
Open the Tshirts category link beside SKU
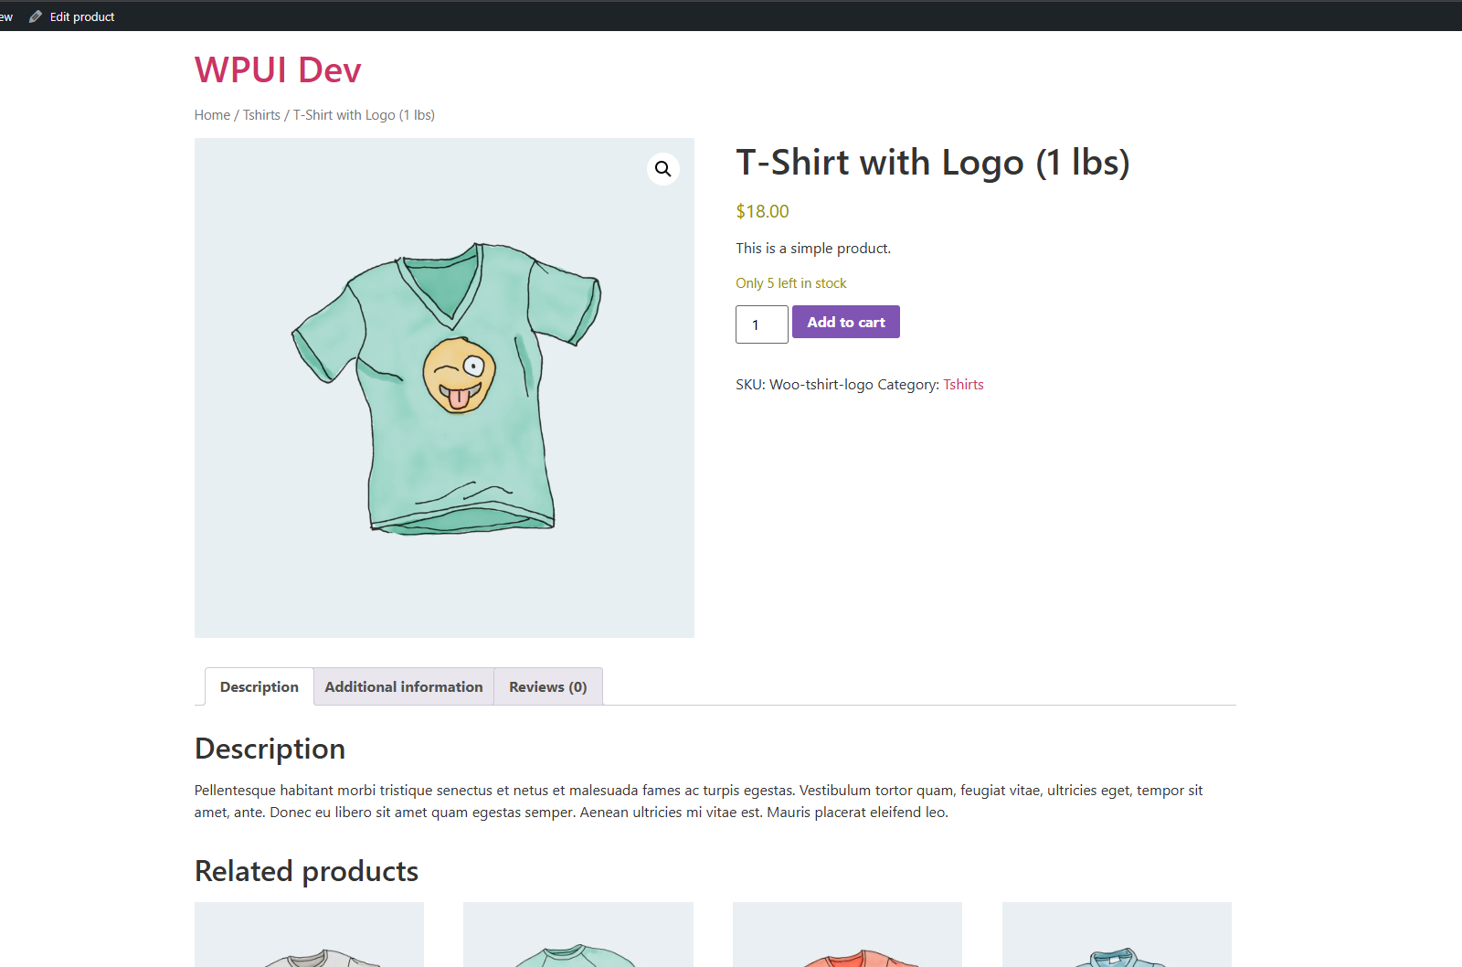coord(963,384)
